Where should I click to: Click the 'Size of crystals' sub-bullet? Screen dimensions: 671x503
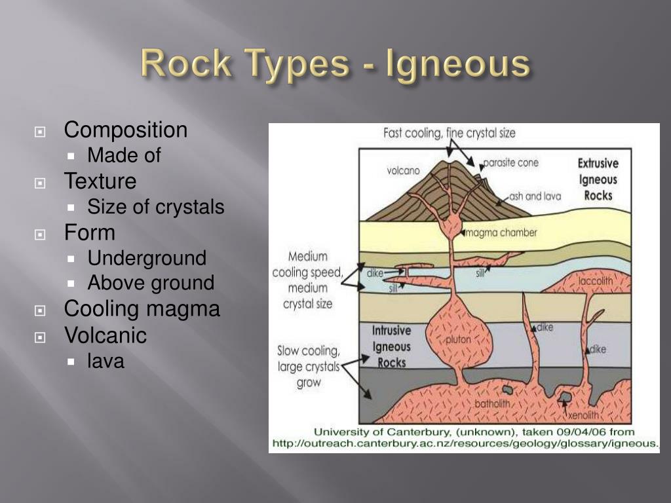[156, 207]
